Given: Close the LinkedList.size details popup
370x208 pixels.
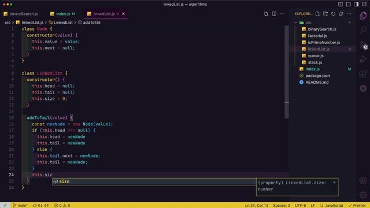Looking at the screenshot, I should click(x=334, y=183).
